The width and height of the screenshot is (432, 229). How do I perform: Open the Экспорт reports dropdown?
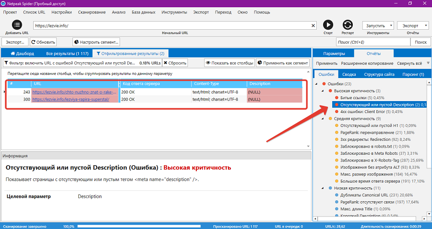pyautogui.click(x=413, y=25)
